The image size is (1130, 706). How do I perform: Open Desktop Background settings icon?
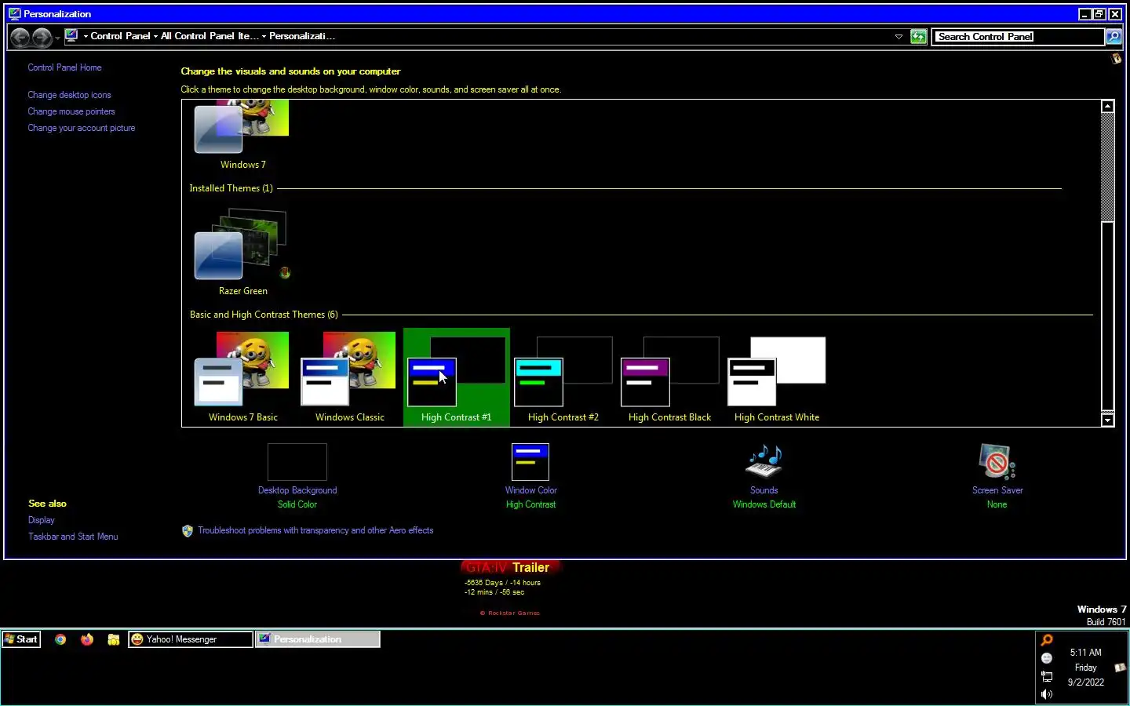coord(297,462)
